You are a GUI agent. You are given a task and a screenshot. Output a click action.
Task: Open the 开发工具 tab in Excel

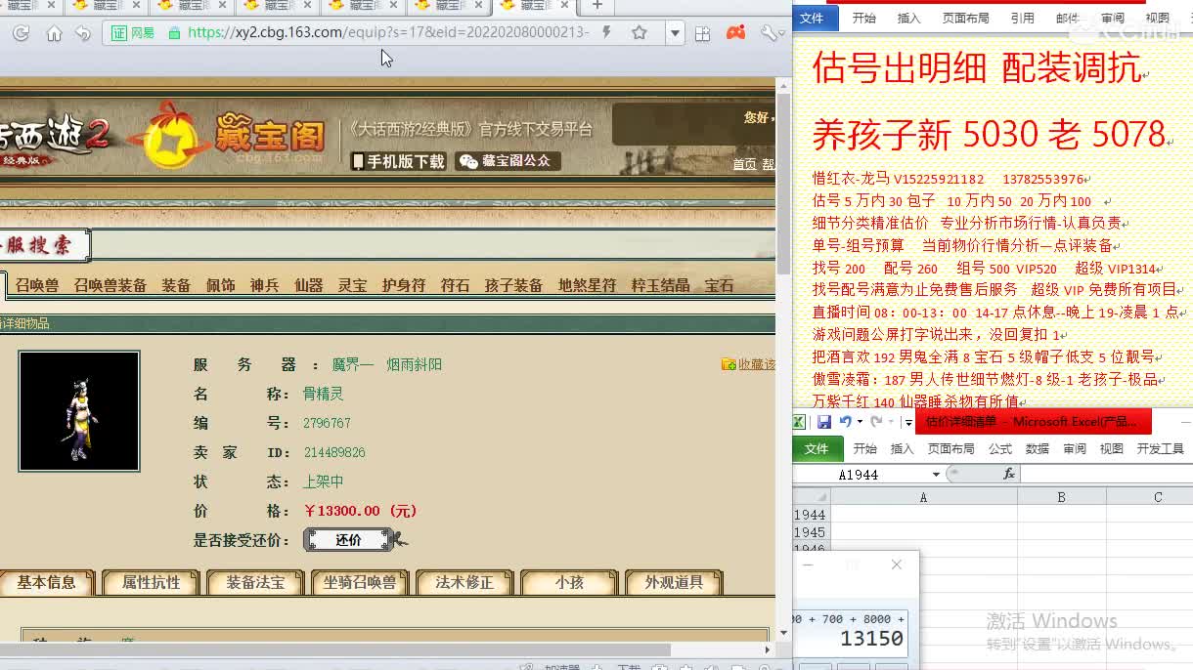pos(1161,448)
